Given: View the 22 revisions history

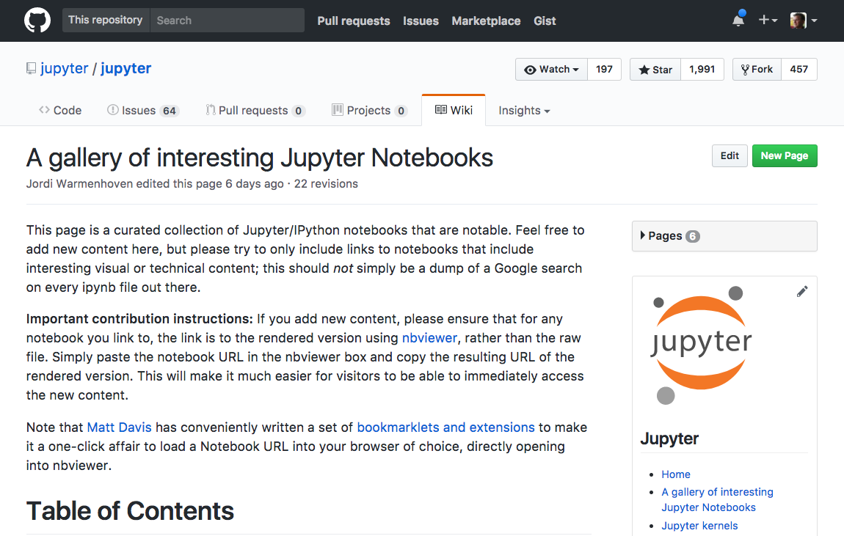Looking at the screenshot, I should [x=326, y=184].
